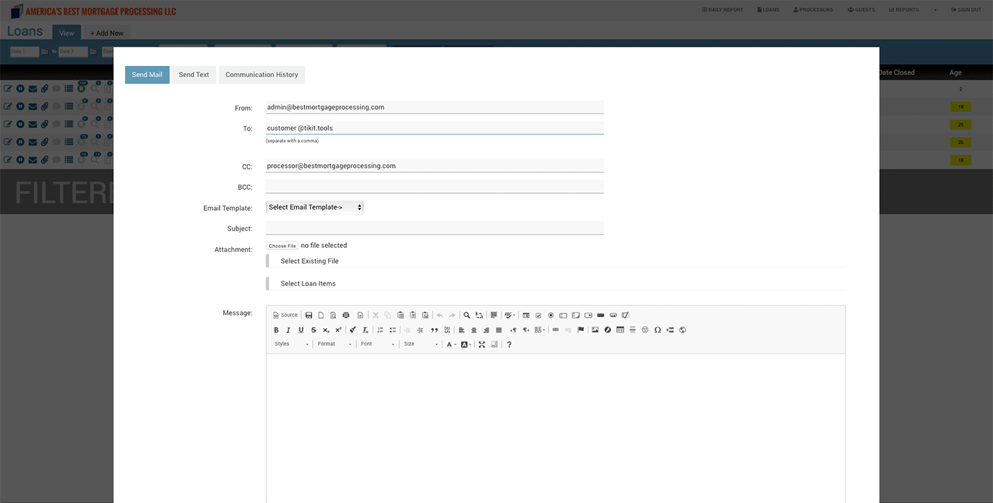Toggle Underline formatting
The width and height of the screenshot is (993, 503).
click(x=301, y=330)
